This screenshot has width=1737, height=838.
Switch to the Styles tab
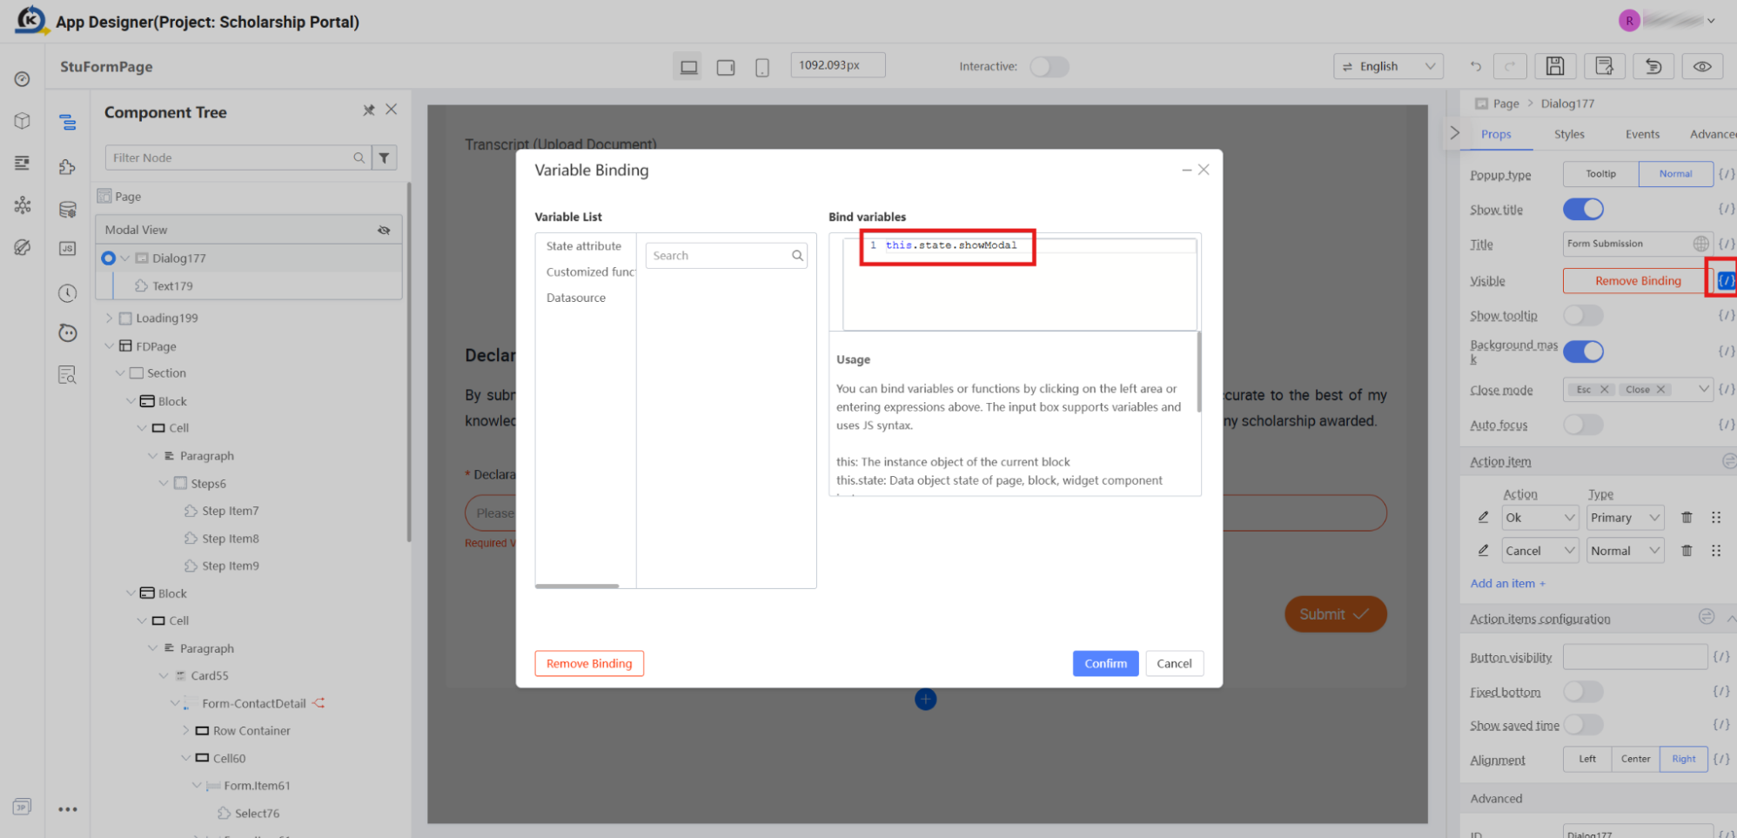1569,134
